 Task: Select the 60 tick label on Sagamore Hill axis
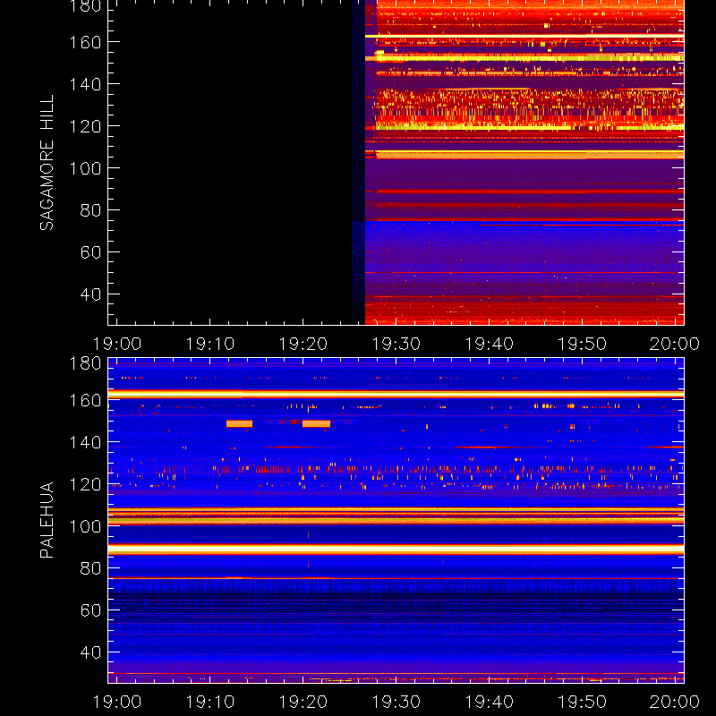pos(90,252)
